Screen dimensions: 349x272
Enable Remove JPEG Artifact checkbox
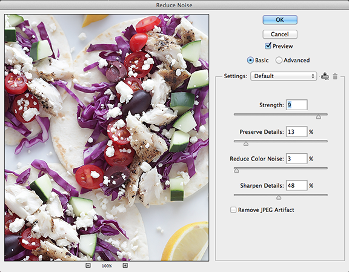(233, 210)
